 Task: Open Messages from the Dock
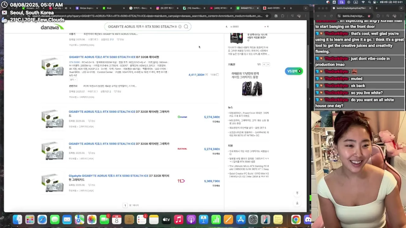click(55, 219)
